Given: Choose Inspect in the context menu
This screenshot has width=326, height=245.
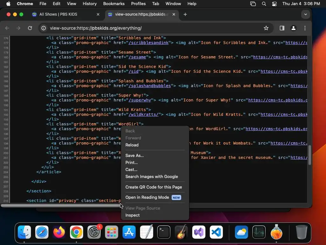Looking at the screenshot, I should (x=132, y=215).
